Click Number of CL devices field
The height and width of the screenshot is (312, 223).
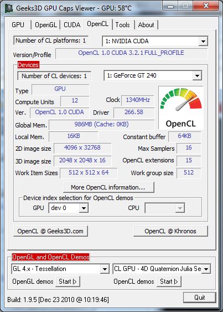pyautogui.click(x=54, y=76)
